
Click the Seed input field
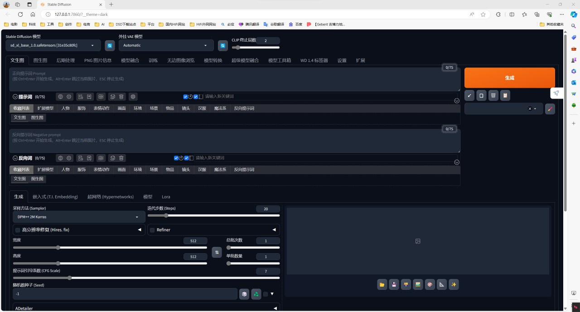(125, 294)
